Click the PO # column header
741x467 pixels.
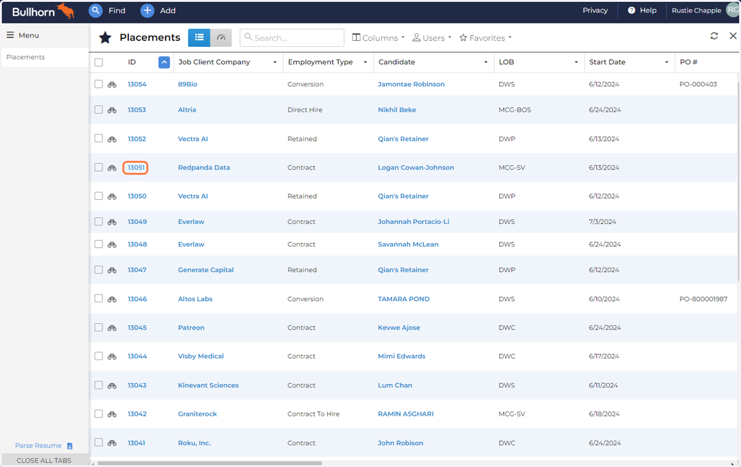(689, 62)
